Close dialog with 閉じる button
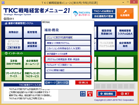Viewport: 139px width, 105px height. click(83, 82)
